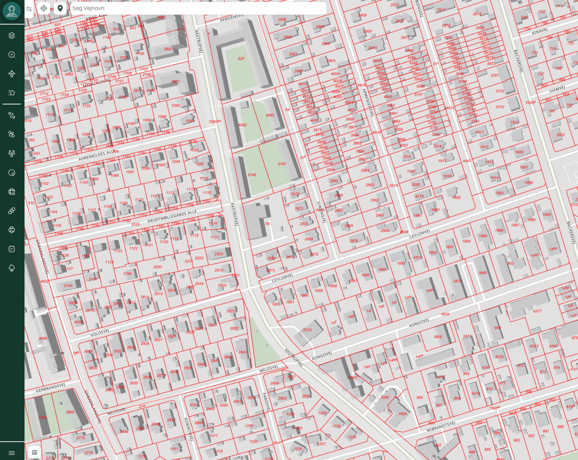Viewport: 578px width, 460px height.
Task: Click the map pin logo in sidebar
Action: tap(12, 11)
